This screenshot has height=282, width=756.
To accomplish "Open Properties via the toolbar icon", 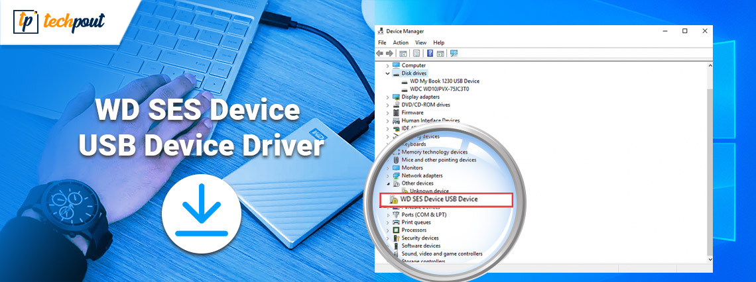I will click(416, 54).
